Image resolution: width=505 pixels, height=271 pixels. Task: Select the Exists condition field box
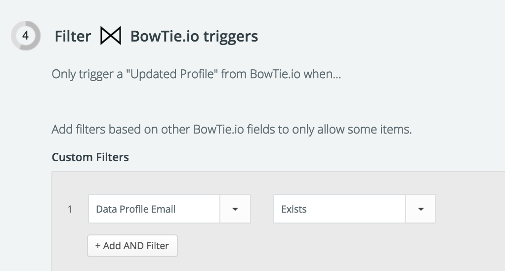tap(354, 209)
